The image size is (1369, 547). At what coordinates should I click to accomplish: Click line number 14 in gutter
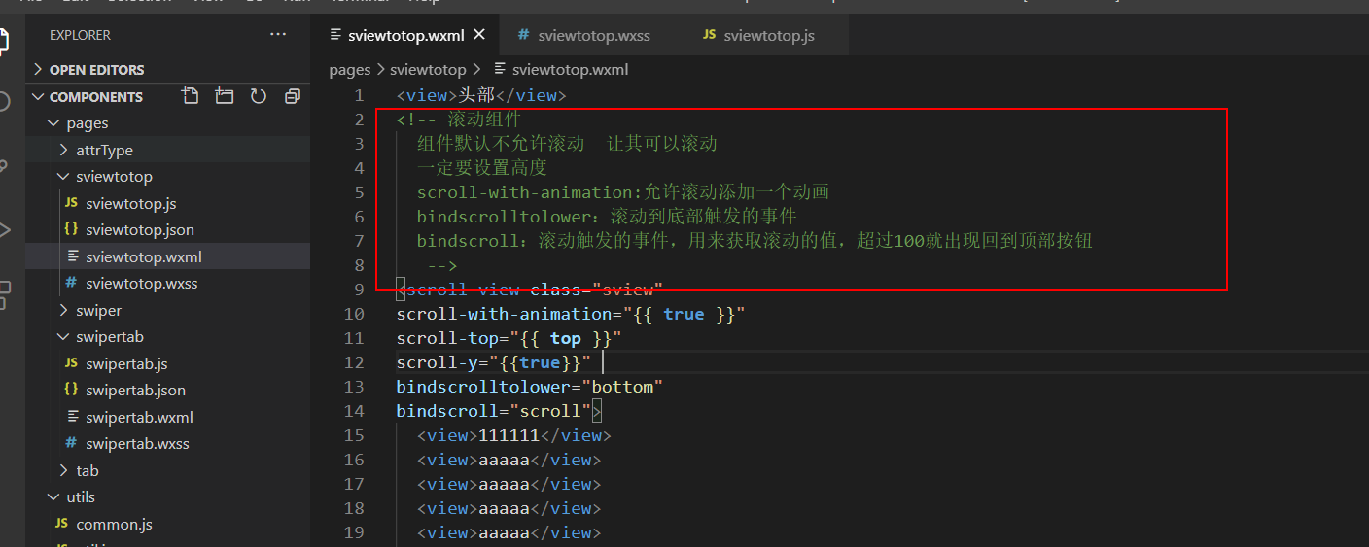point(354,411)
